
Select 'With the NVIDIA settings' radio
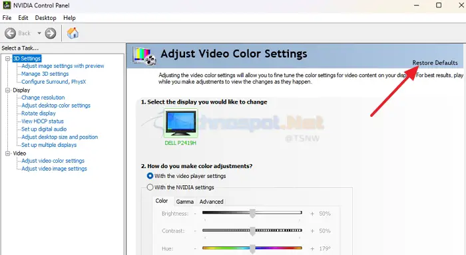tap(150, 187)
